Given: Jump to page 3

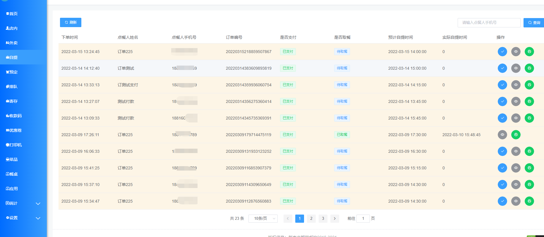Looking at the screenshot, I should tap(323, 218).
